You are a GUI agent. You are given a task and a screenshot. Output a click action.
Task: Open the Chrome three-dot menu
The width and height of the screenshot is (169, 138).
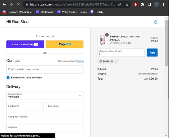point(163,4)
